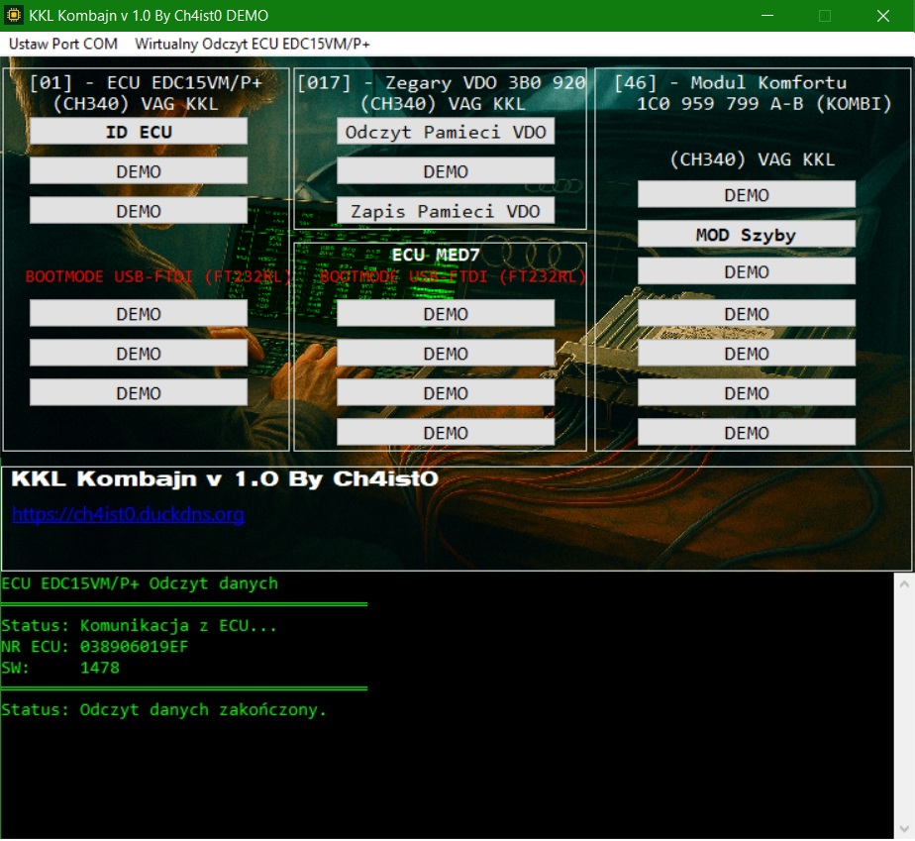
Task: Click DEMO button between Odczyt and Zapis VDO
Action: tap(446, 171)
